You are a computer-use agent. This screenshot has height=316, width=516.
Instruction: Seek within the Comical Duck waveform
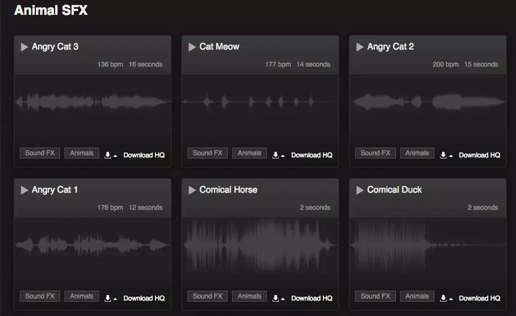pyautogui.click(x=428, y=245)
